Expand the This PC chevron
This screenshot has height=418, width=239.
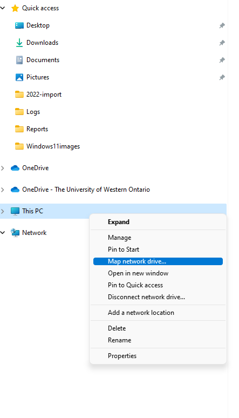tap(3, 211)
